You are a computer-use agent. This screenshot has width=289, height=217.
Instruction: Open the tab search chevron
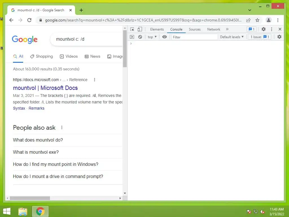[x=249, y=10]
